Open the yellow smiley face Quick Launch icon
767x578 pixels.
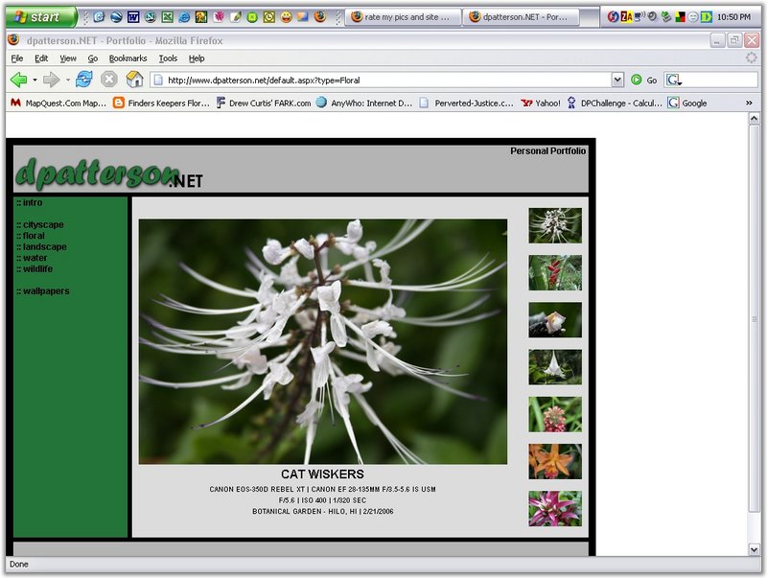286,17
